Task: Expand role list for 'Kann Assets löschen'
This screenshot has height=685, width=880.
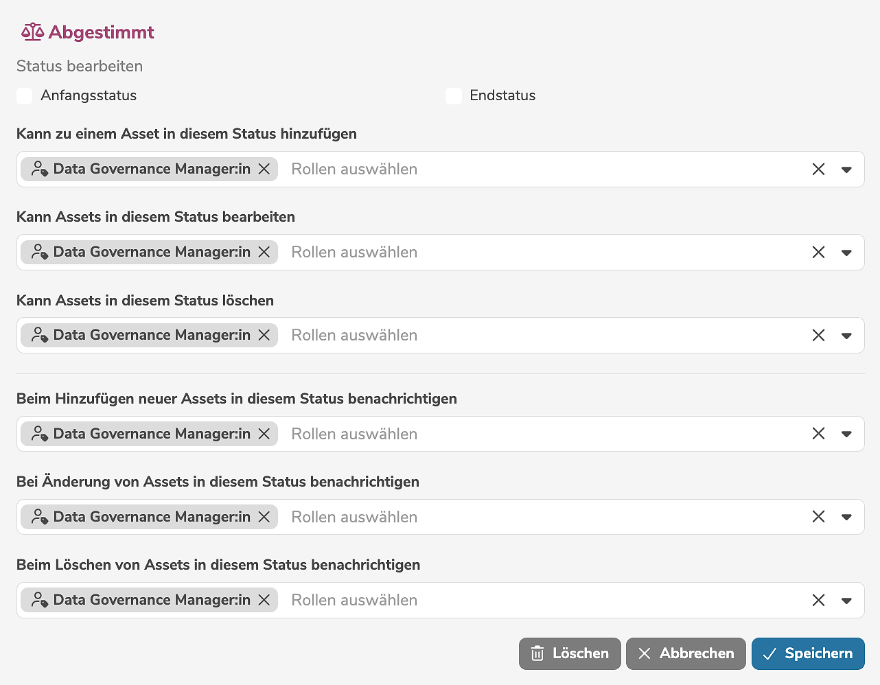Action: pos(846,336)
